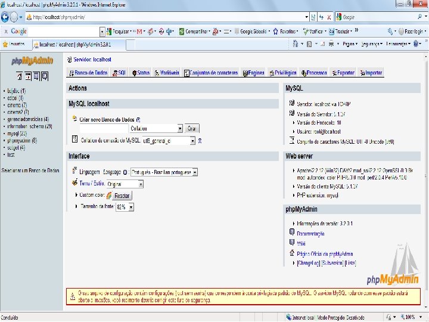This screenshot has height=322, width=429.
Task: Open the Importar tab
Action: [x=371, y=73]
